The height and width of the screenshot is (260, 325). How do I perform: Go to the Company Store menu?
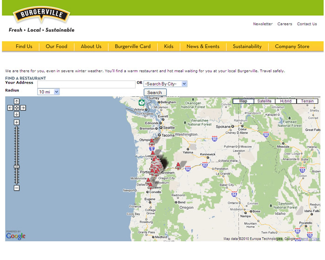(292, 47)
